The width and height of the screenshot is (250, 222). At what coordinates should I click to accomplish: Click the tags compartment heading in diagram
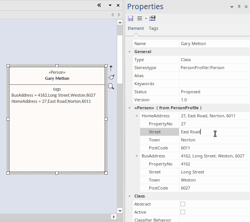pyautogui.click(x=57, y=89)
